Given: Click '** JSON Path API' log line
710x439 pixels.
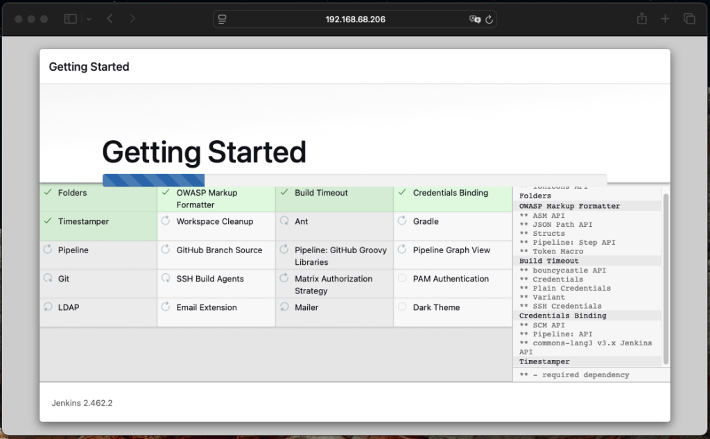Looking at the screenshot, I should tap(555, 224).
